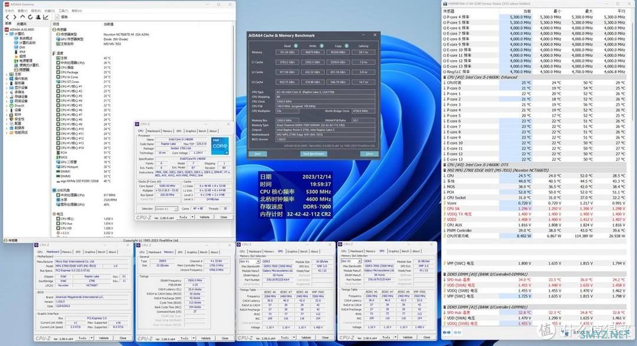Click Close in AIDA64 benchmark window

click(369, 154)
